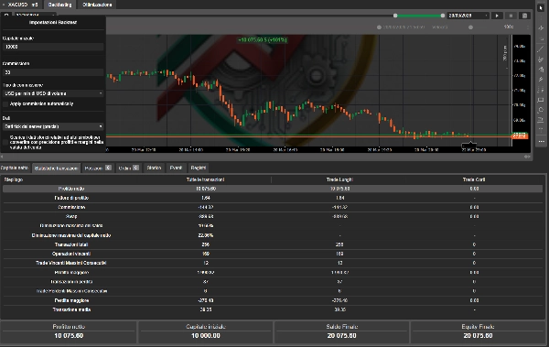Viewport: 549px width, 347px height.
Task: Open the Ordini tab
Action: tap(128, 168)
